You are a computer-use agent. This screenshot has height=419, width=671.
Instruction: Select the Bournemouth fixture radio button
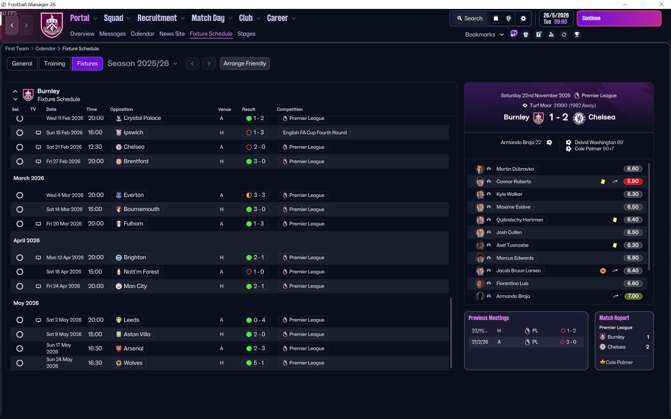click(x=19, y=210)
